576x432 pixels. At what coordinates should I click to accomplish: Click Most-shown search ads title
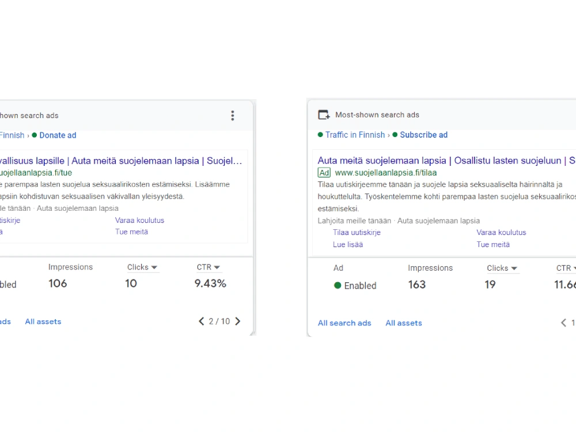pos(377,115)
